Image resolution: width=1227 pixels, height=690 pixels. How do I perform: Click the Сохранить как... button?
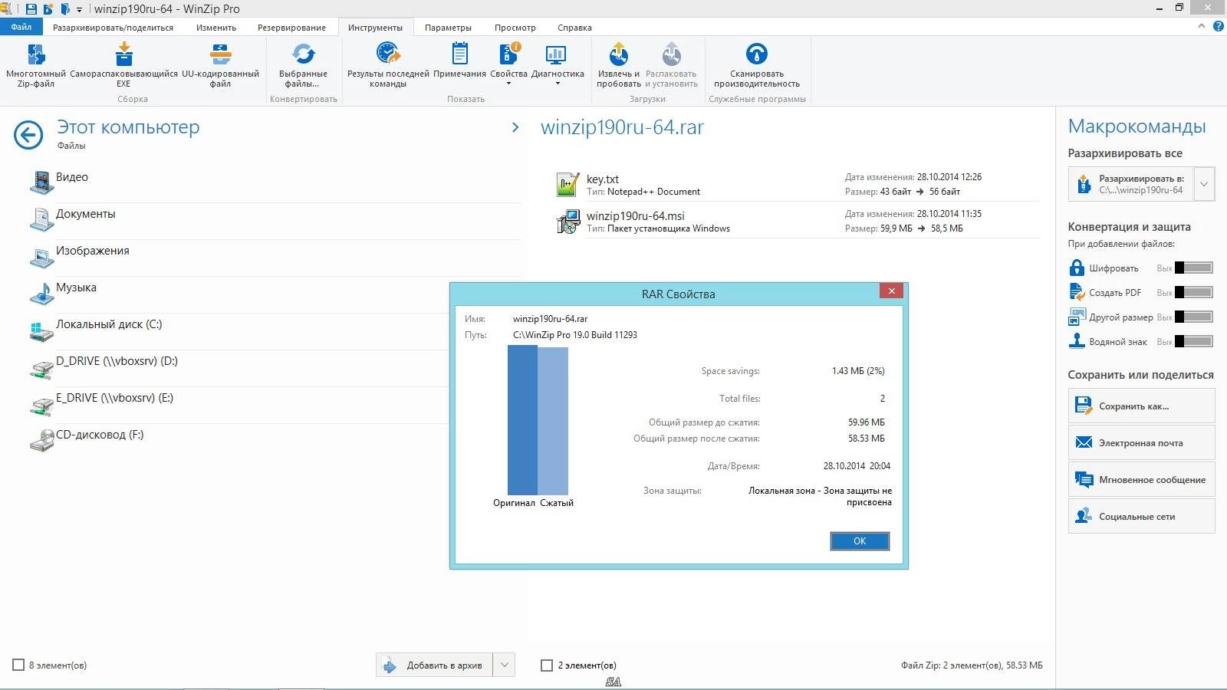[x=1141, y=406]
